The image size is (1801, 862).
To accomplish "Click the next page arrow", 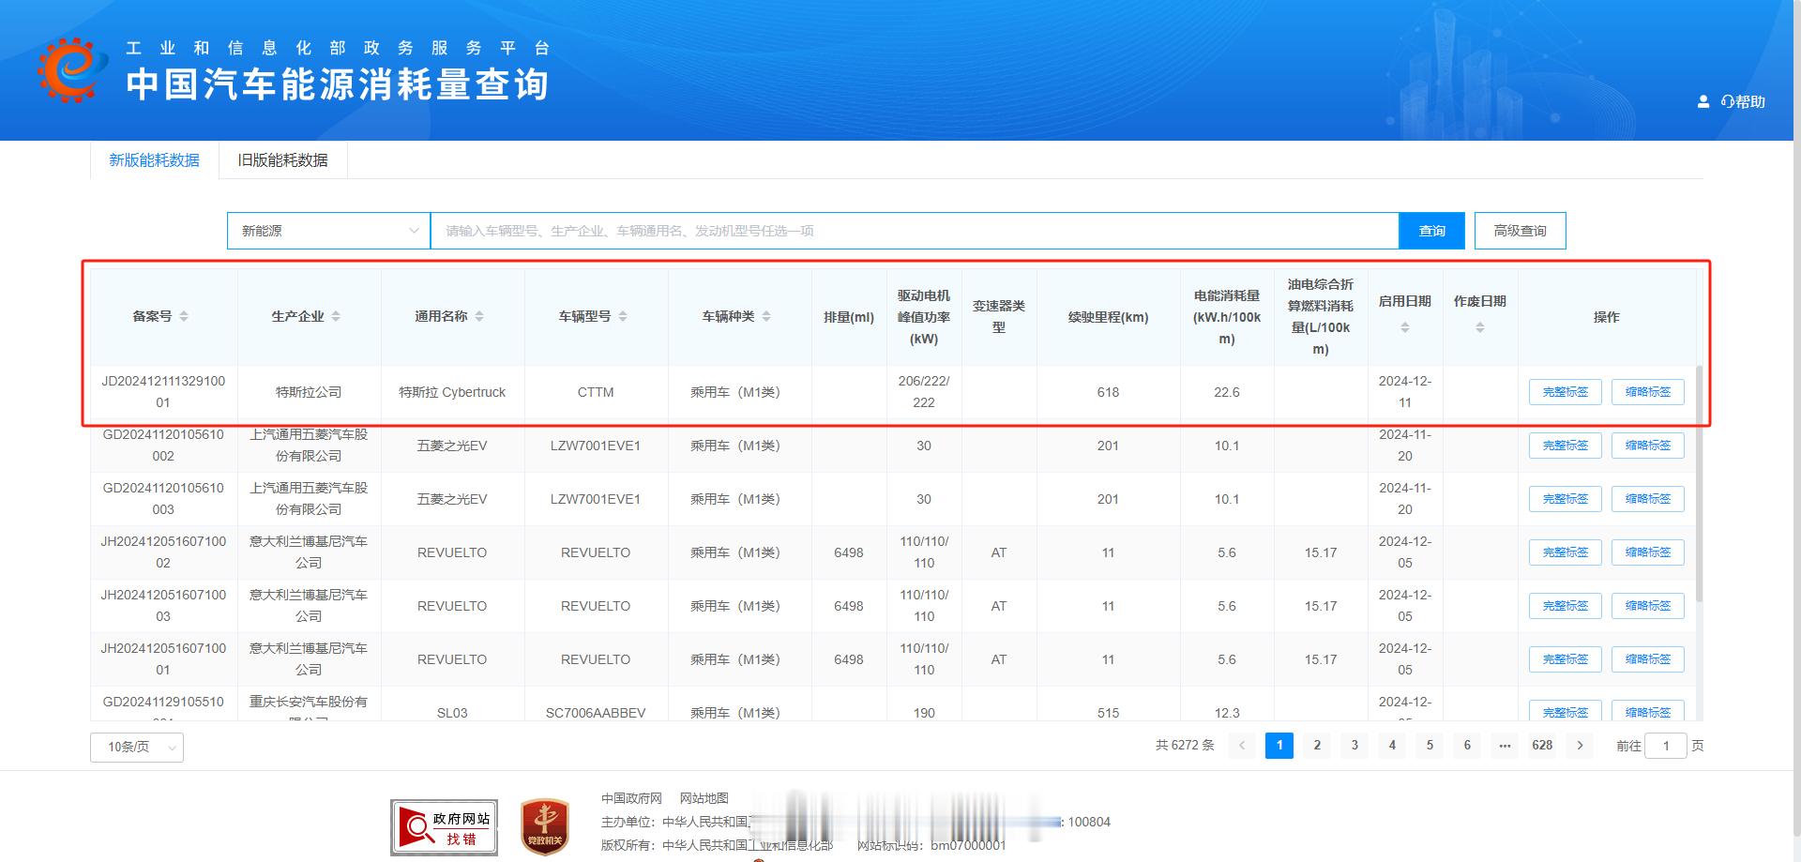I will pyautogui.click(x=1580, y=746).
